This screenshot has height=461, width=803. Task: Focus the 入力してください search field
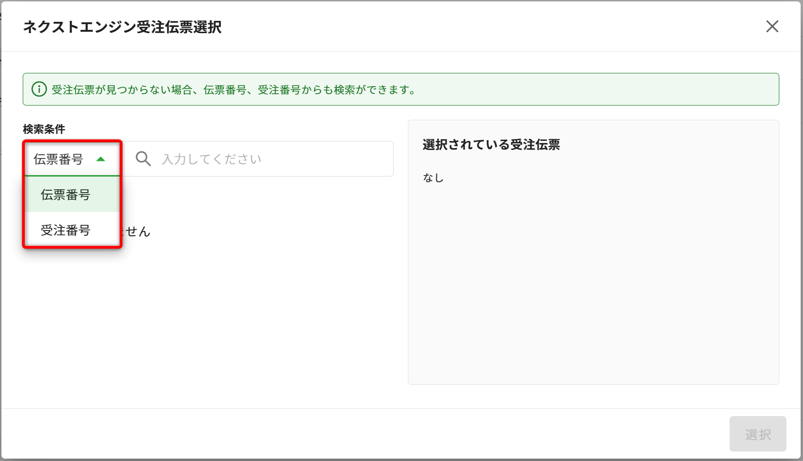tap(275, 159)
